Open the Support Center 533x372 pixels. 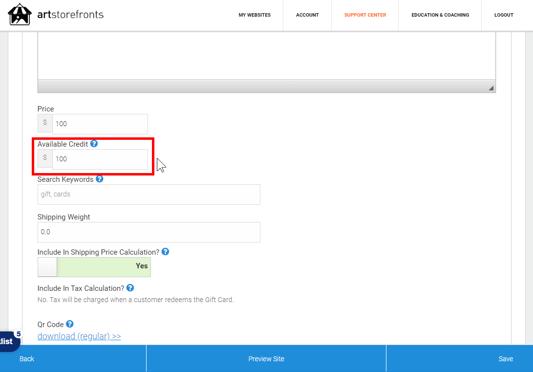(365, 15)
